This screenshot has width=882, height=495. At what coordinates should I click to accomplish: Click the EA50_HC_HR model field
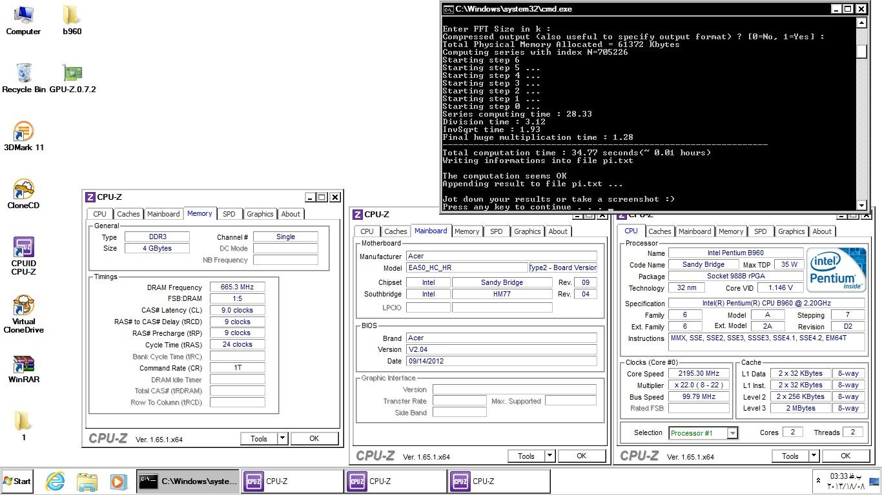[x=467, y=267]
